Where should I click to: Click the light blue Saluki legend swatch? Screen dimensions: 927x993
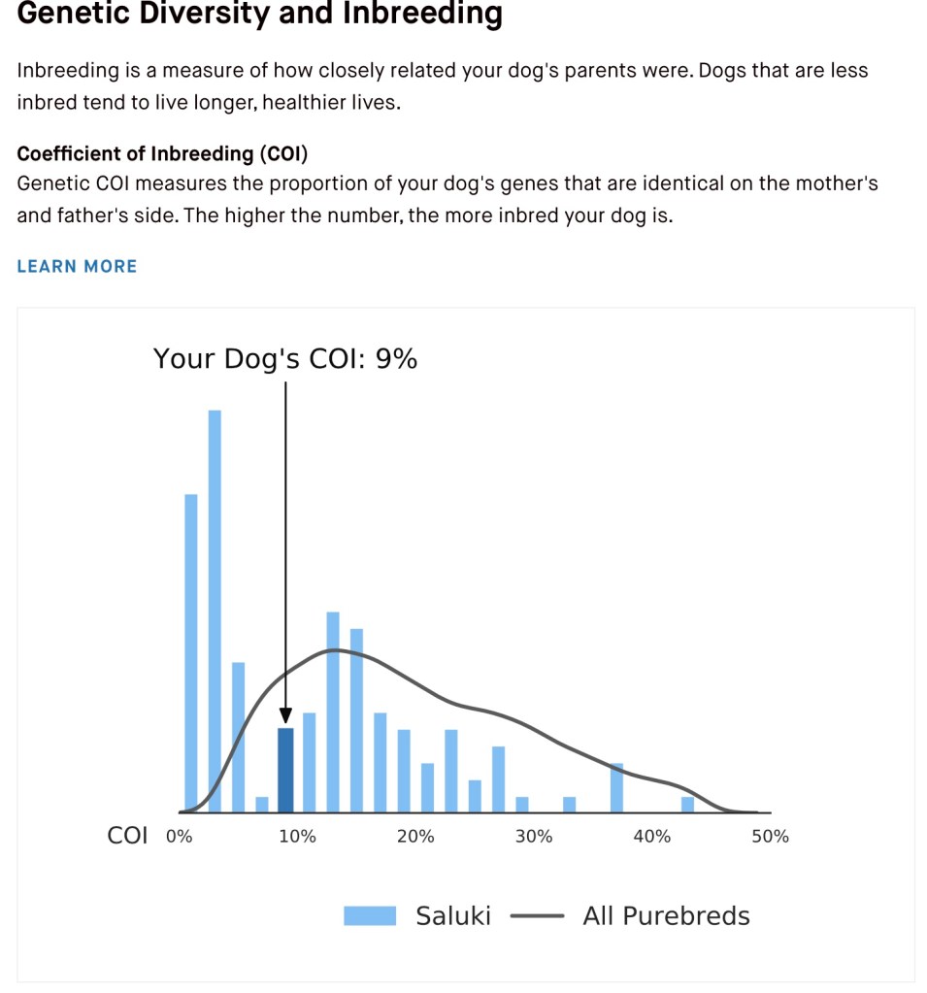[370, 916]
